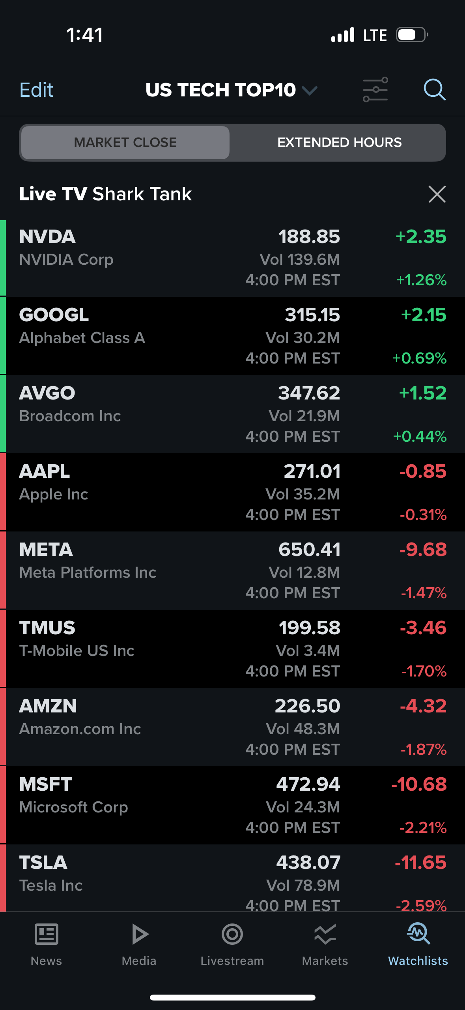Open the NVDA NVIDIA Corp quote
465x1010 pixels.
tap(232, 258)
